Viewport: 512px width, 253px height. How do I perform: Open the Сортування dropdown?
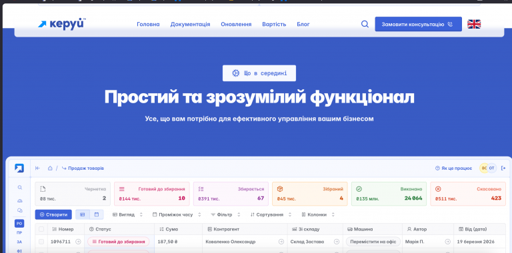[x=271, y=214]
